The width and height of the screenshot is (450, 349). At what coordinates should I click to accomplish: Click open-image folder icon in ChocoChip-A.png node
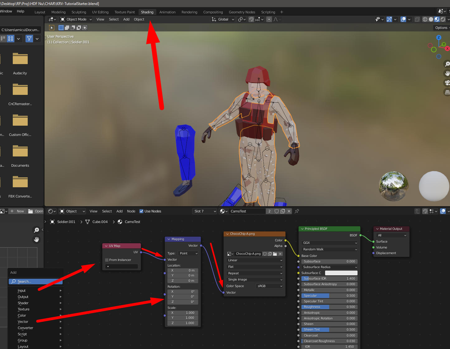pyautogui.click(x=275, y=254)
